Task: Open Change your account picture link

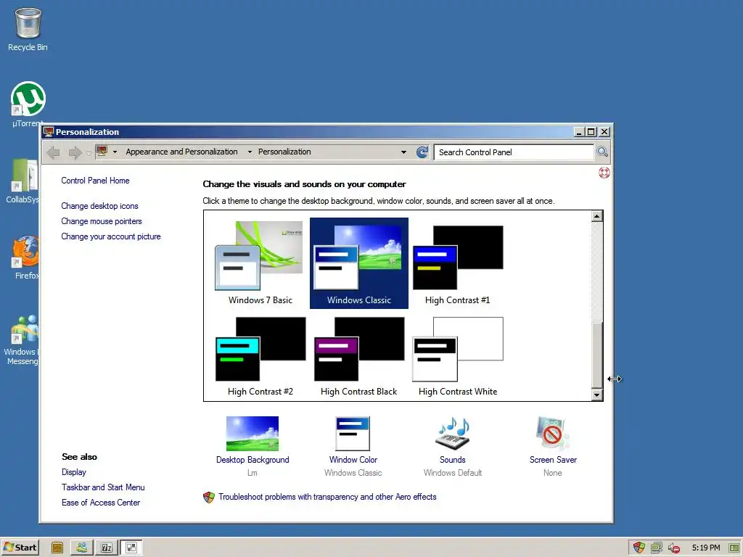Action: 111,236
